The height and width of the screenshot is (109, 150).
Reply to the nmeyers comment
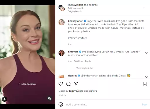tap(88, 61)
